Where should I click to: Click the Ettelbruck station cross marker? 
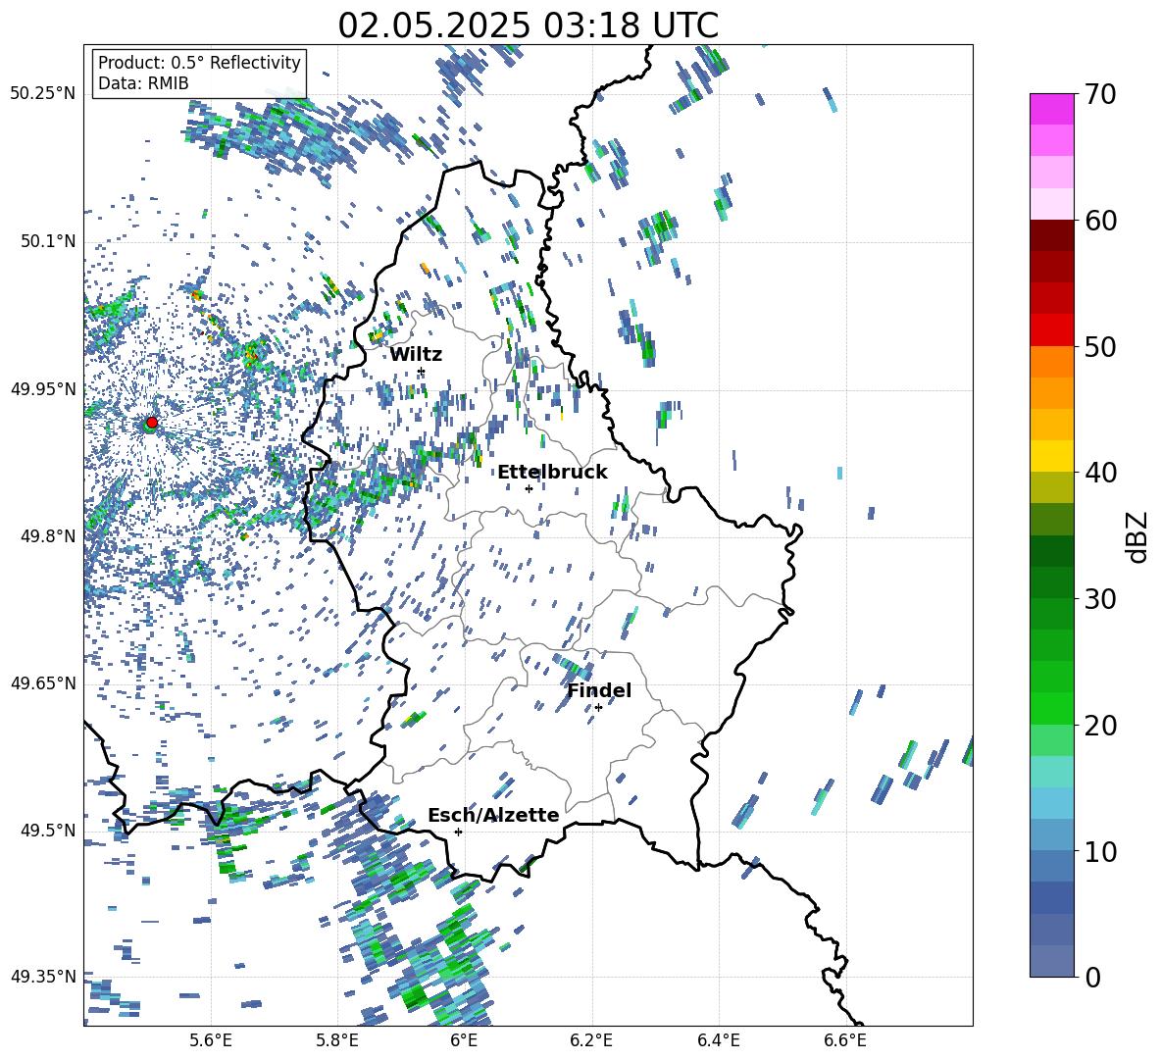pyautogui.click(x=529, y=488)
